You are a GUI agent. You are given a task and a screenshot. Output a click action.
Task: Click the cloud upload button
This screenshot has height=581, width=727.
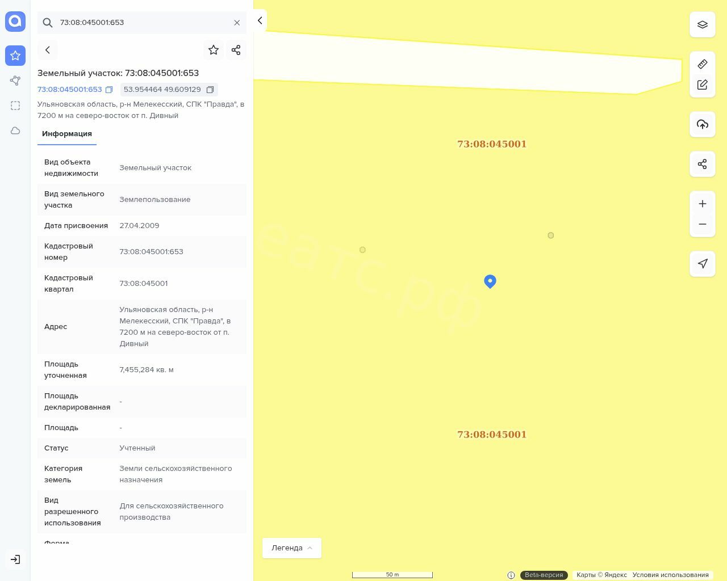click(703, 124)
